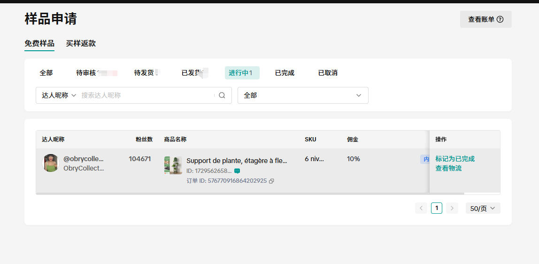Show the 已取消 status tab
The width and height of the screenshot is (539, 264).
coord(328,73)
